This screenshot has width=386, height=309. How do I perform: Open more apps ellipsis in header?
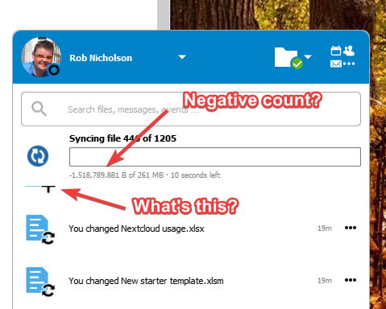(x=349, y=64)
